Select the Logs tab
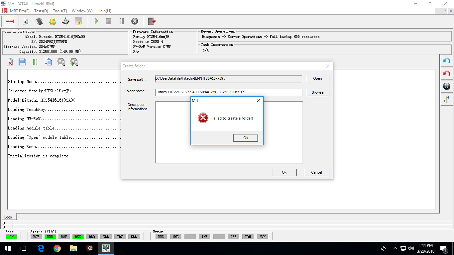Image resolution: width=454 pixels, height=255 pixels. 8,217
